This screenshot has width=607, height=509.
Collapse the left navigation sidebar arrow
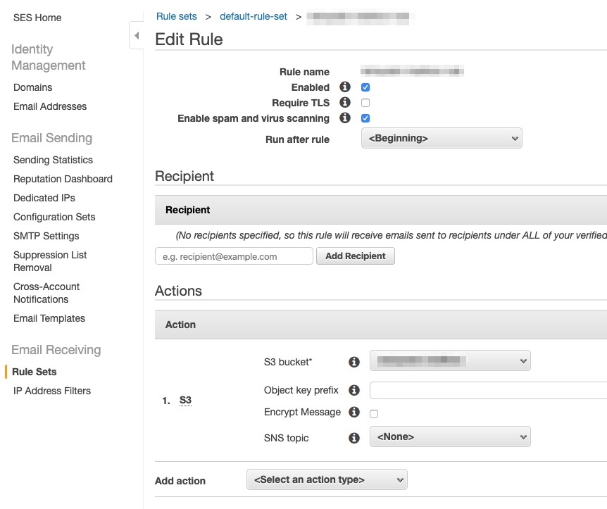click(137, 36)
